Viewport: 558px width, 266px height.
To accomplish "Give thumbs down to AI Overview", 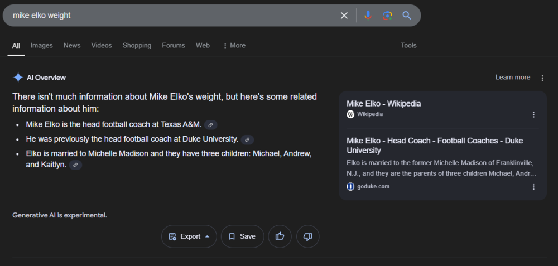I will coord(307,236).
